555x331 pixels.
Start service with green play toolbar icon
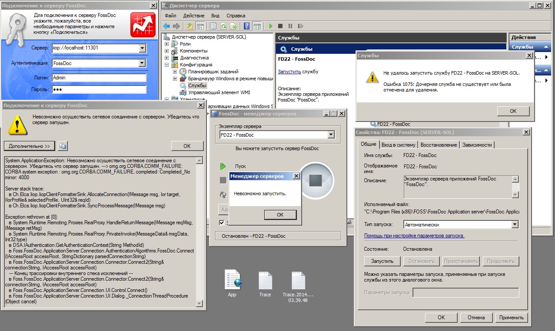point(270,26)
